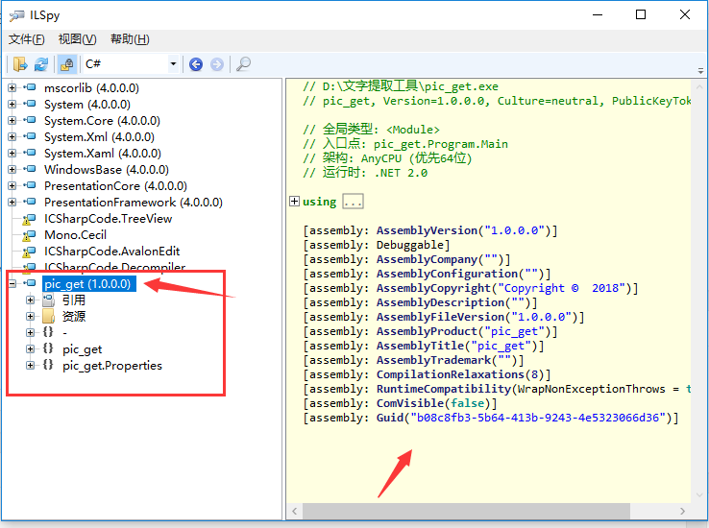Expand the collapsed using block
709x528 pixels.
click(x=294, y=202)
